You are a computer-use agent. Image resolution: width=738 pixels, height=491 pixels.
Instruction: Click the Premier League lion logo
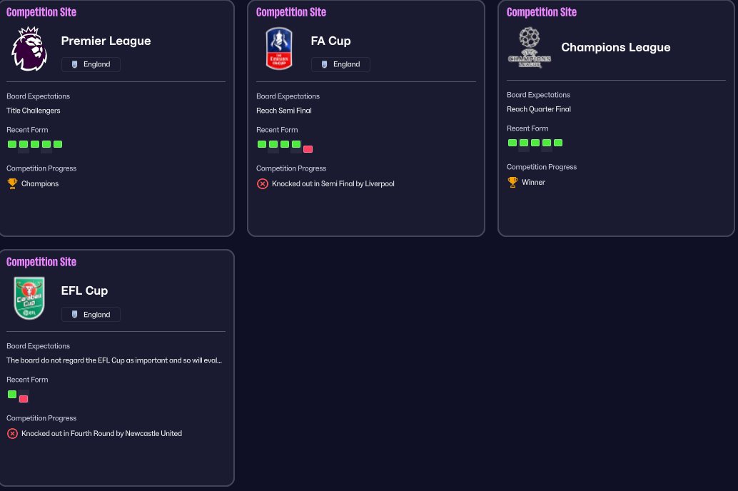(29, 49)
